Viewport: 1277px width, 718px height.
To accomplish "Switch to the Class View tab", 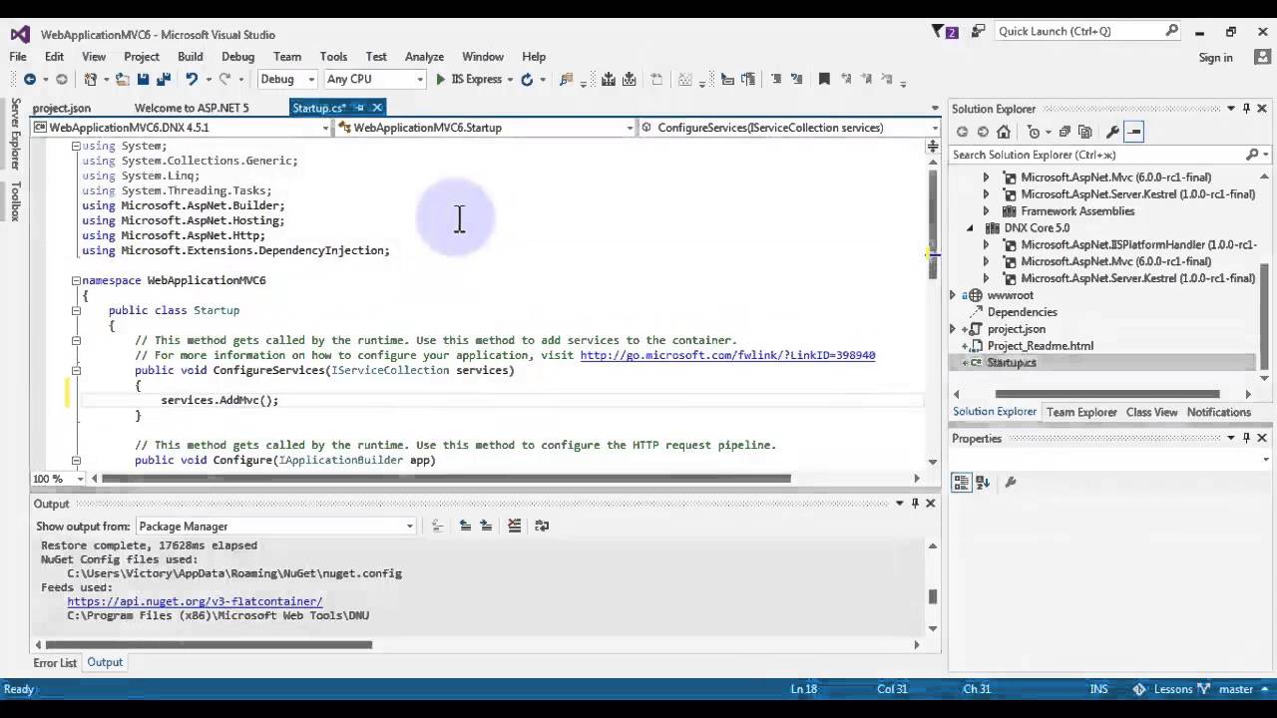I will point(1151,412).
